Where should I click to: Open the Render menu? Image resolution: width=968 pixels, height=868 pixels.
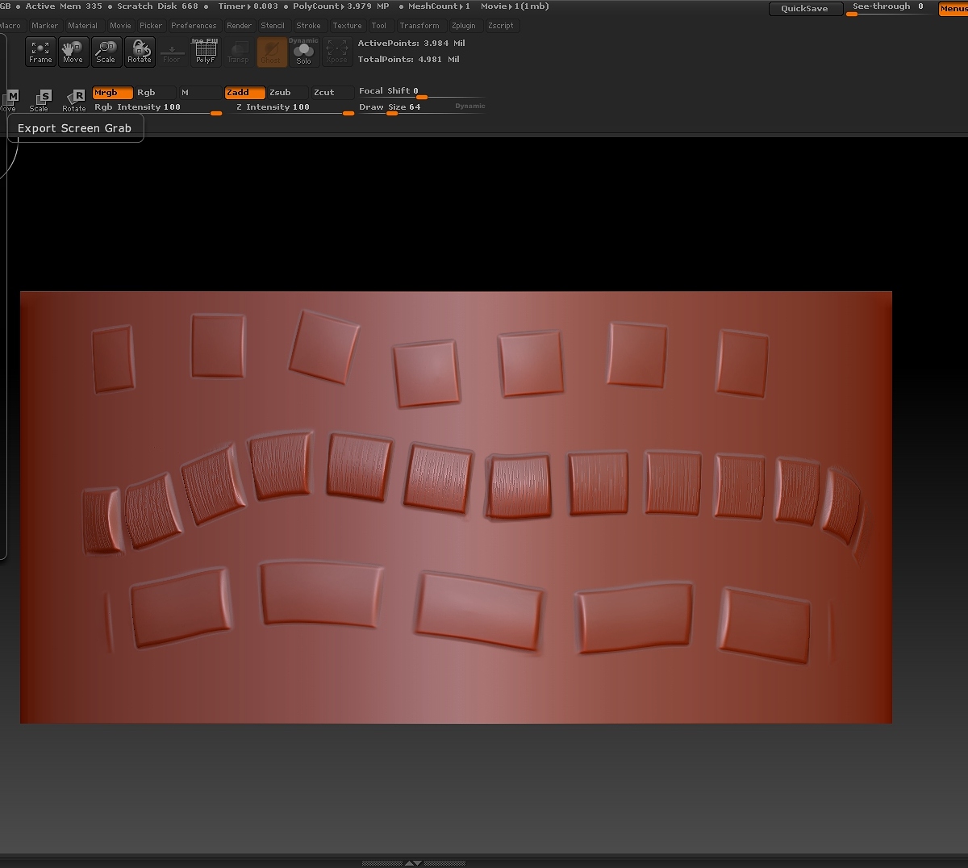point(240,26)
